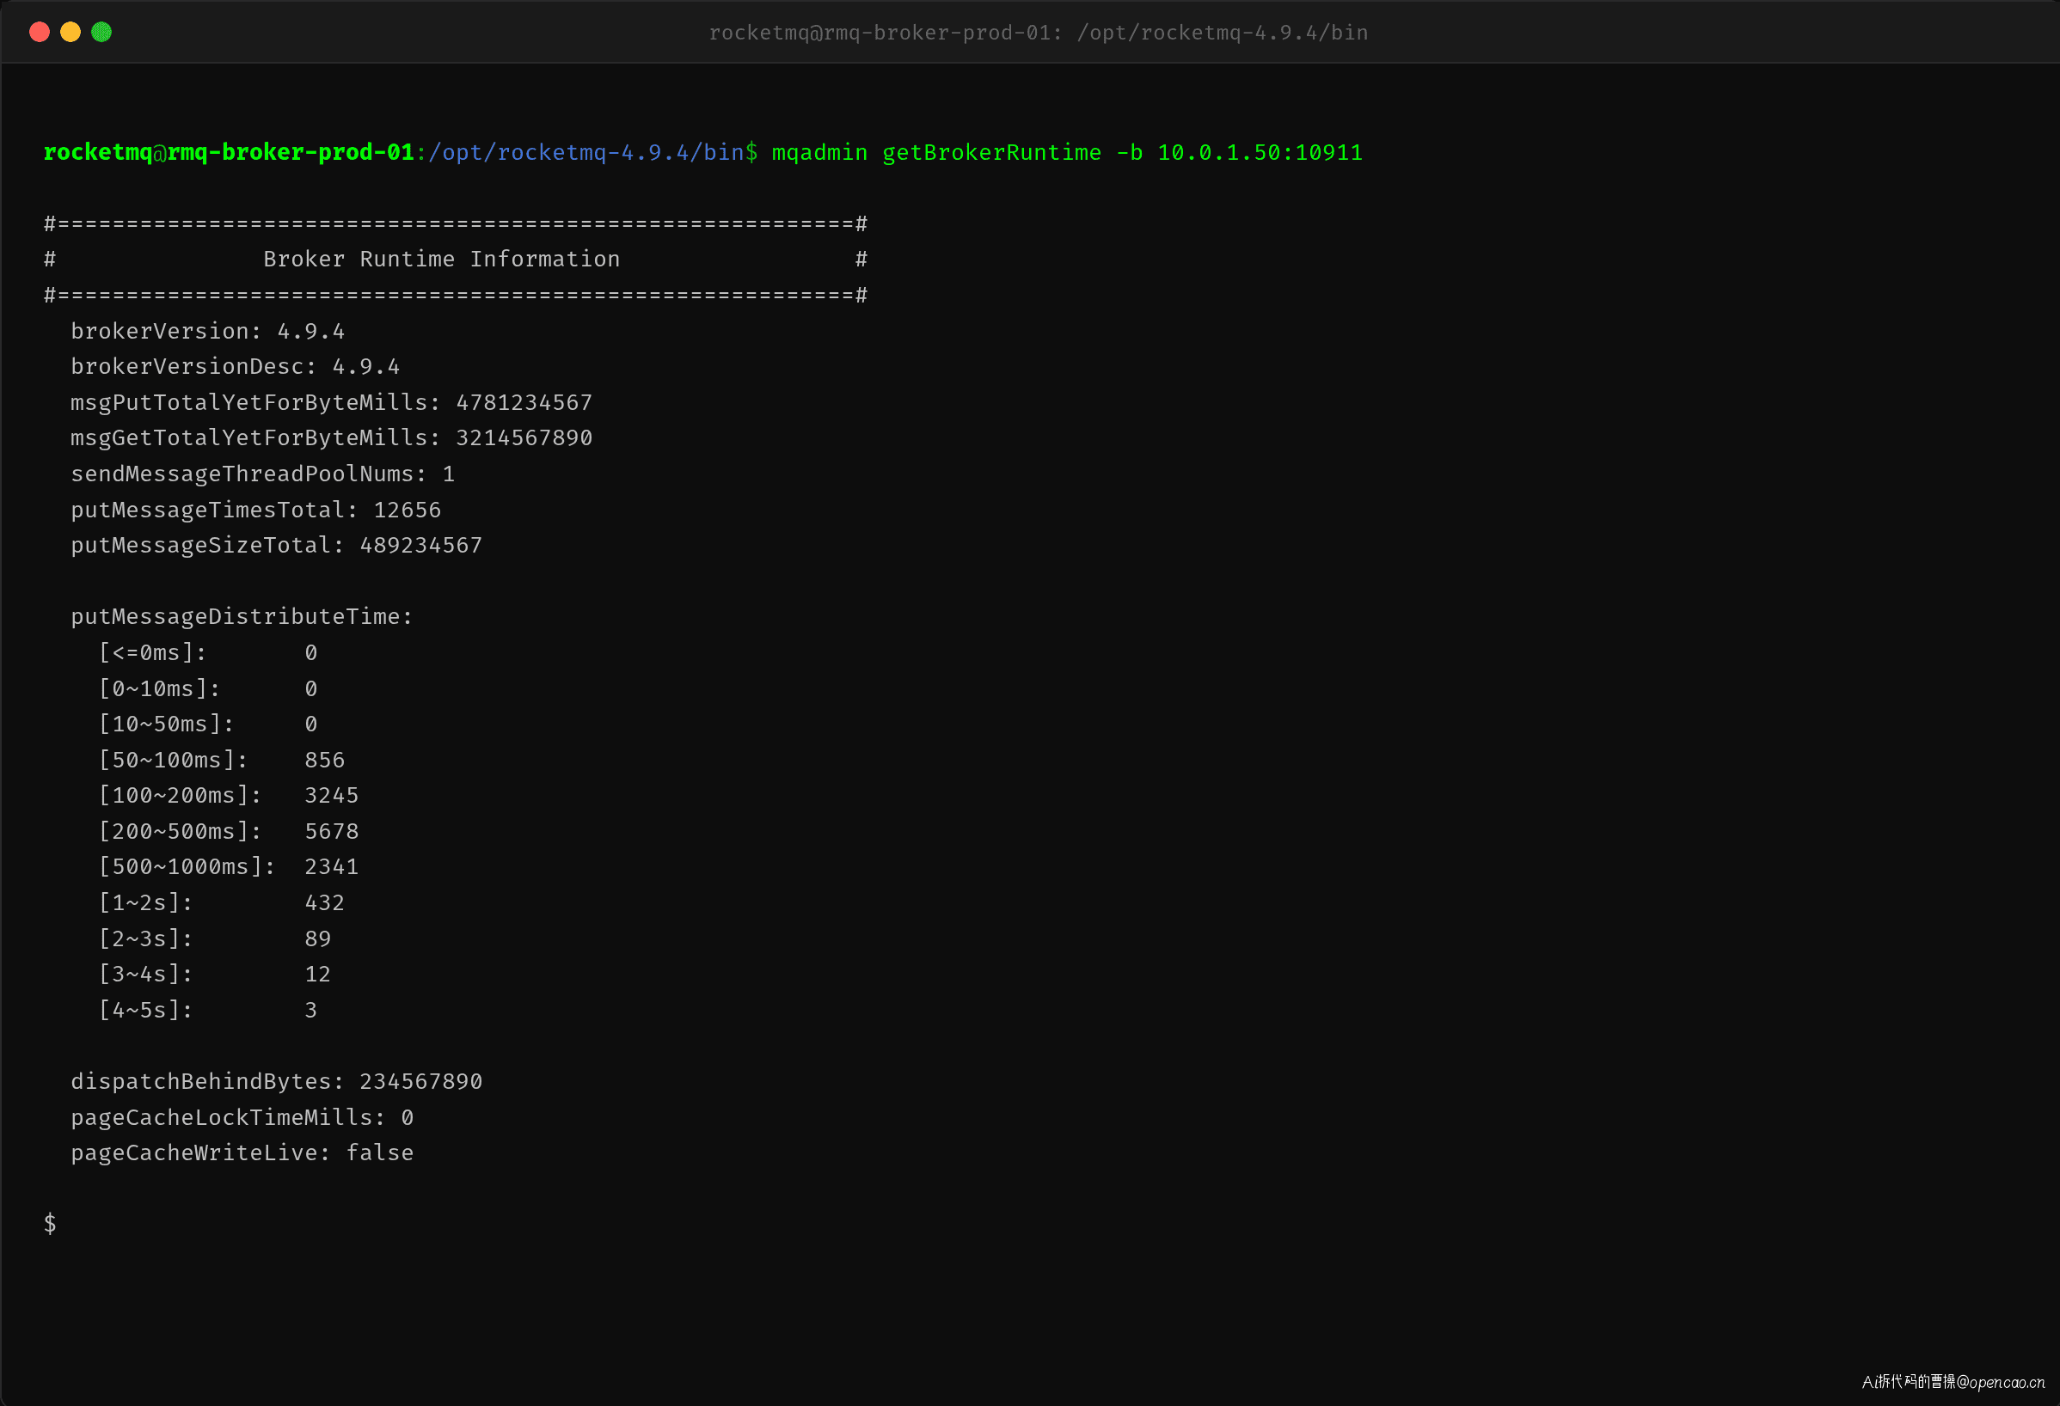Click the dispatchBehindBytes: 234567890 line
Viewport: 2060px width, 1406px height.
[x=277, y=1082]
